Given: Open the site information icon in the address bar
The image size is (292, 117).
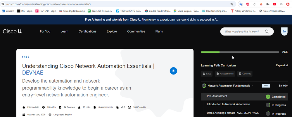Looking at the screenshot, I should [x=3, y=4].
